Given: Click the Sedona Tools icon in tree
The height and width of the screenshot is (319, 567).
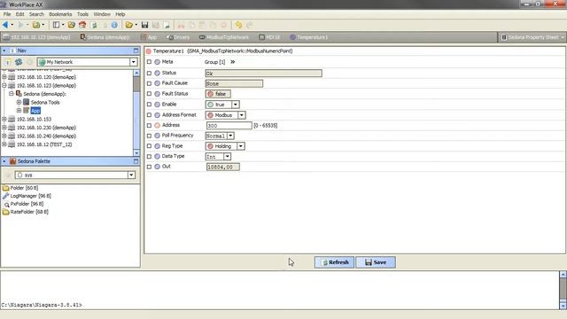Looking at the screenshot, I should point(26,103).
